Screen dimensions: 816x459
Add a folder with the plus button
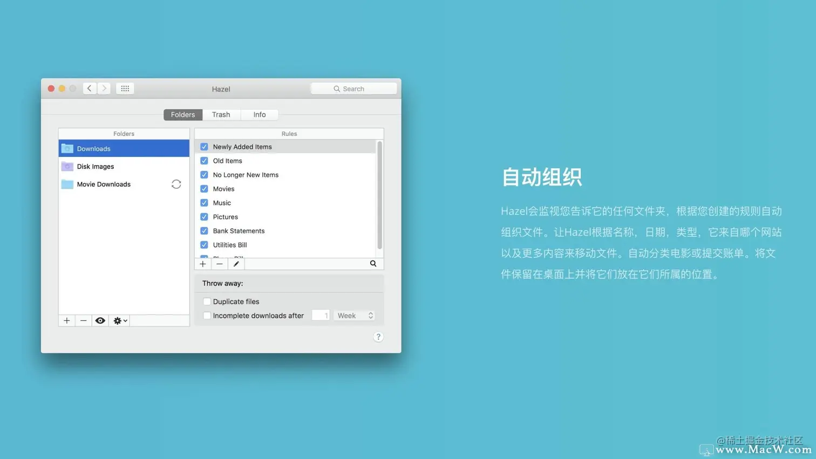pos(67,320)
